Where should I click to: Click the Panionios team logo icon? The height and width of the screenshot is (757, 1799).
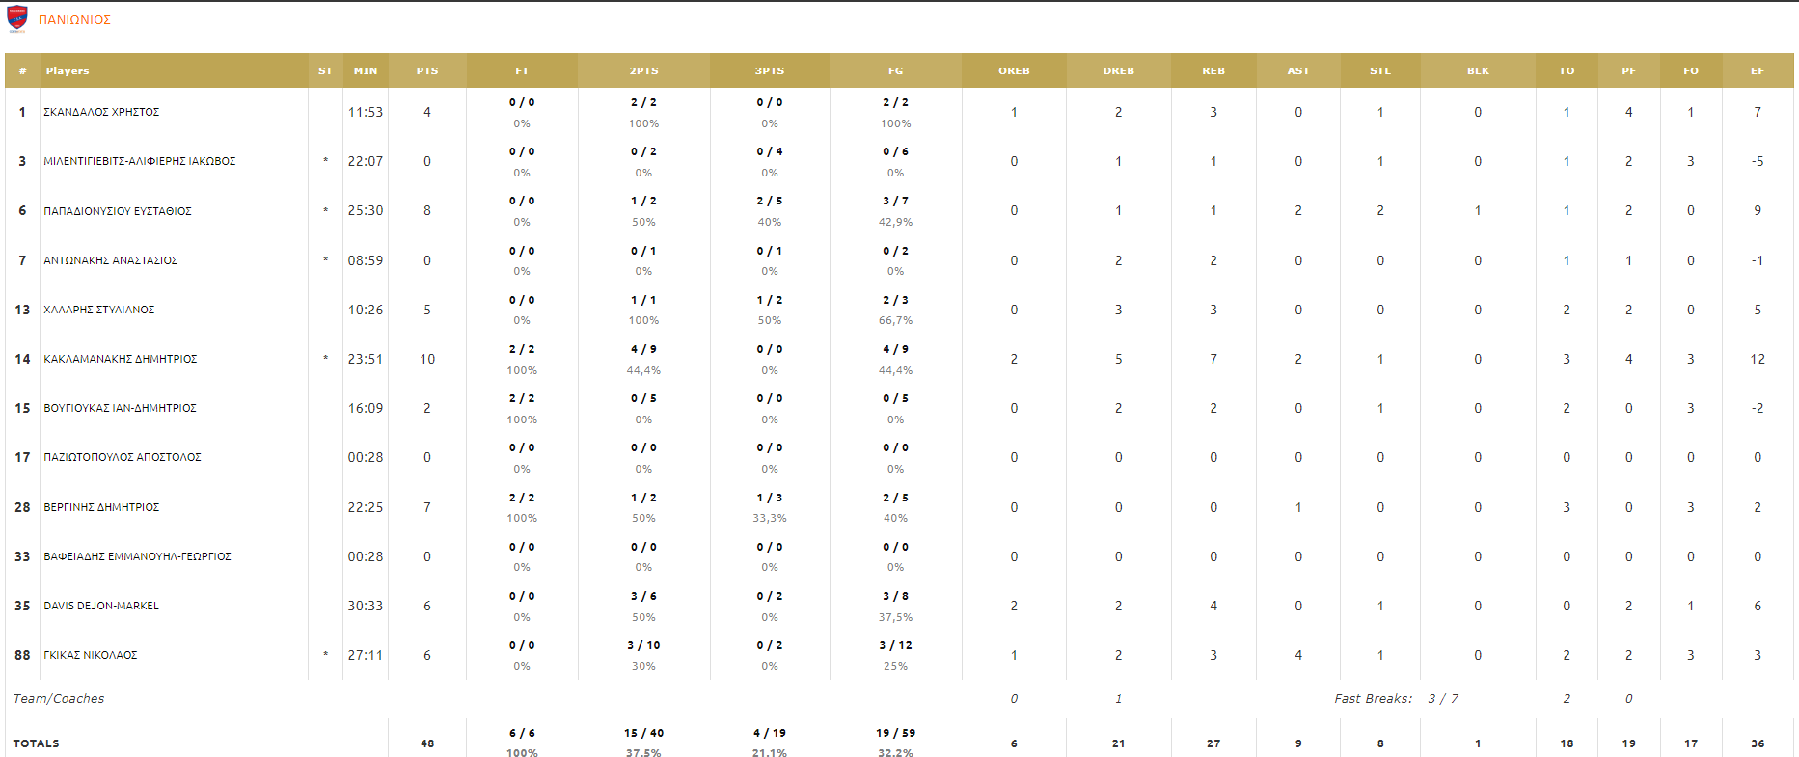[x=17, y=19]
